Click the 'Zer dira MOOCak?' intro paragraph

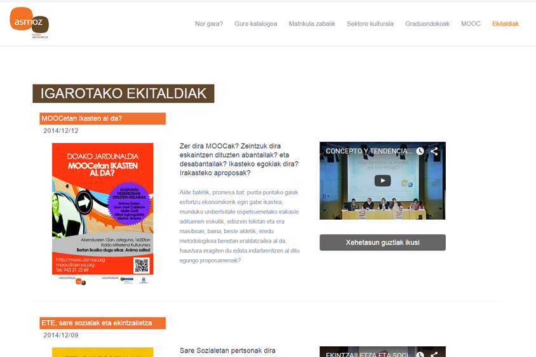point(239,159)
